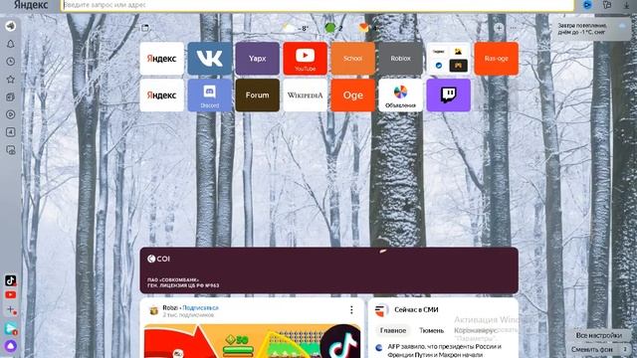Open the Sovcombank advertisement banner

point(329,270)
